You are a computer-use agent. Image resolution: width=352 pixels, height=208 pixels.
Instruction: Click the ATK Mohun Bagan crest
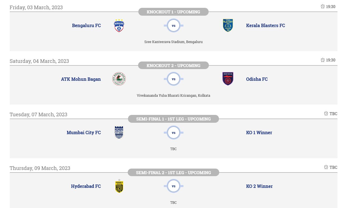[119, 79]
